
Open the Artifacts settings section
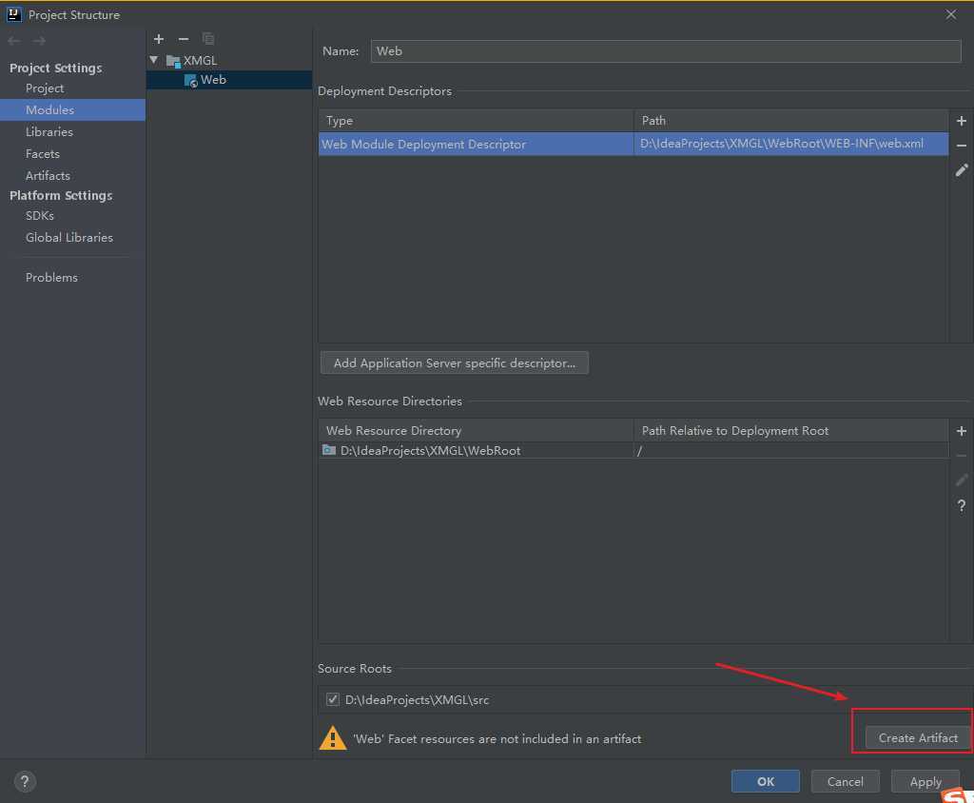[x=48, y=175]
